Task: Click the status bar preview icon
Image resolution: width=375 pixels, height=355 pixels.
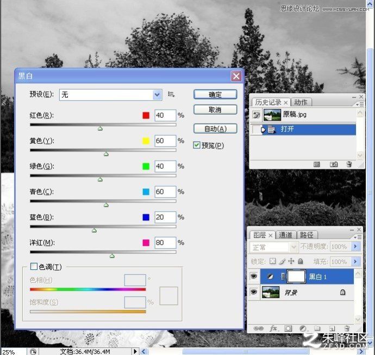Action: point(33,351)
